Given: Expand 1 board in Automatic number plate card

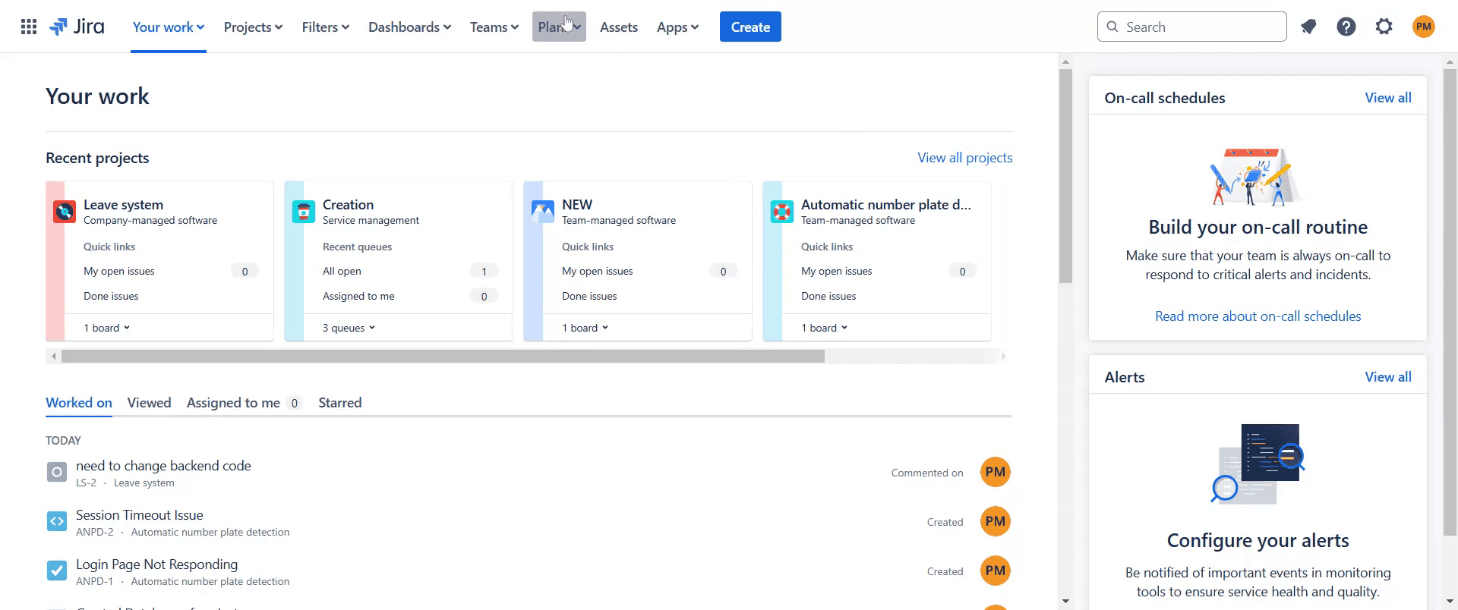Looking at the screenshot, I should (825, 328).
